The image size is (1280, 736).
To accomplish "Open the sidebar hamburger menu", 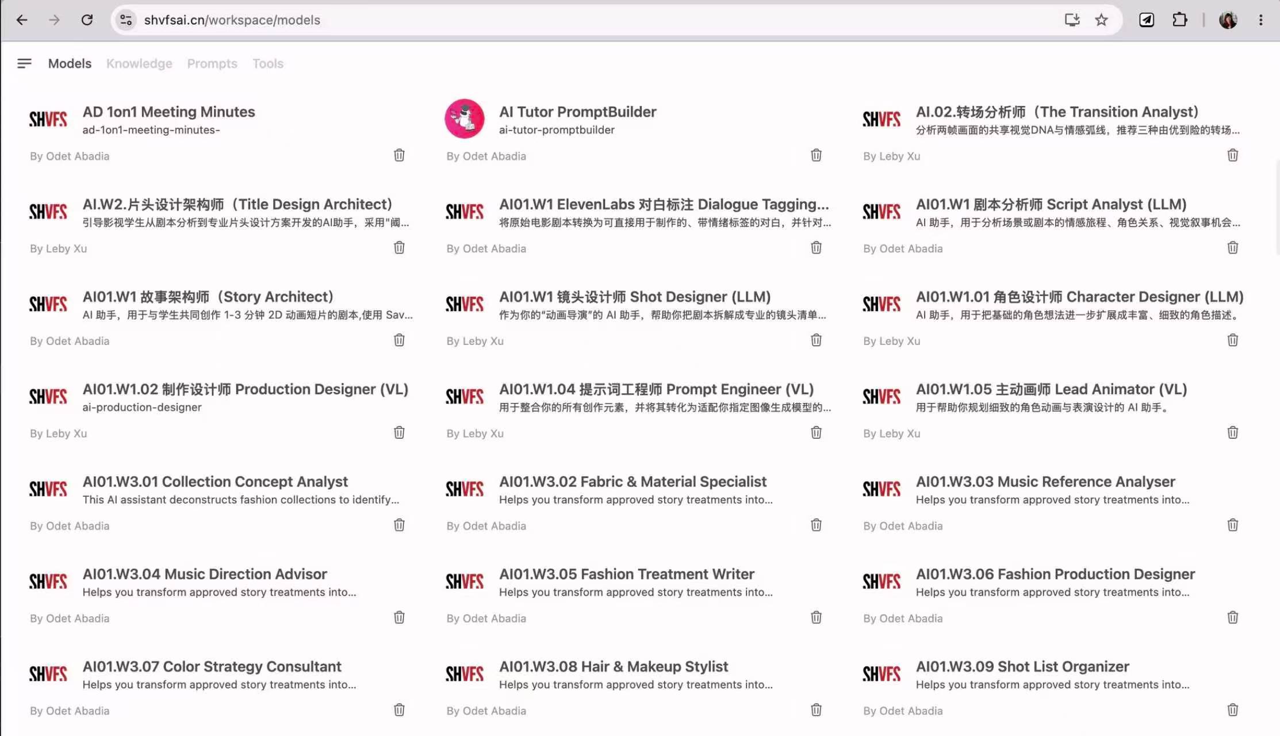I will click(24, 63).
